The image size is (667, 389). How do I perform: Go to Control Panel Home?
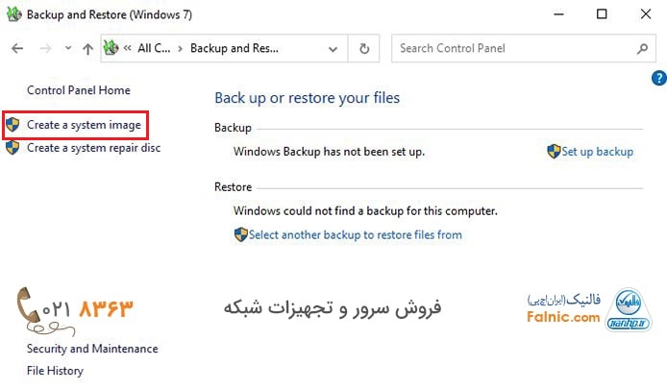pyautogui.click(x=78, y=90)
